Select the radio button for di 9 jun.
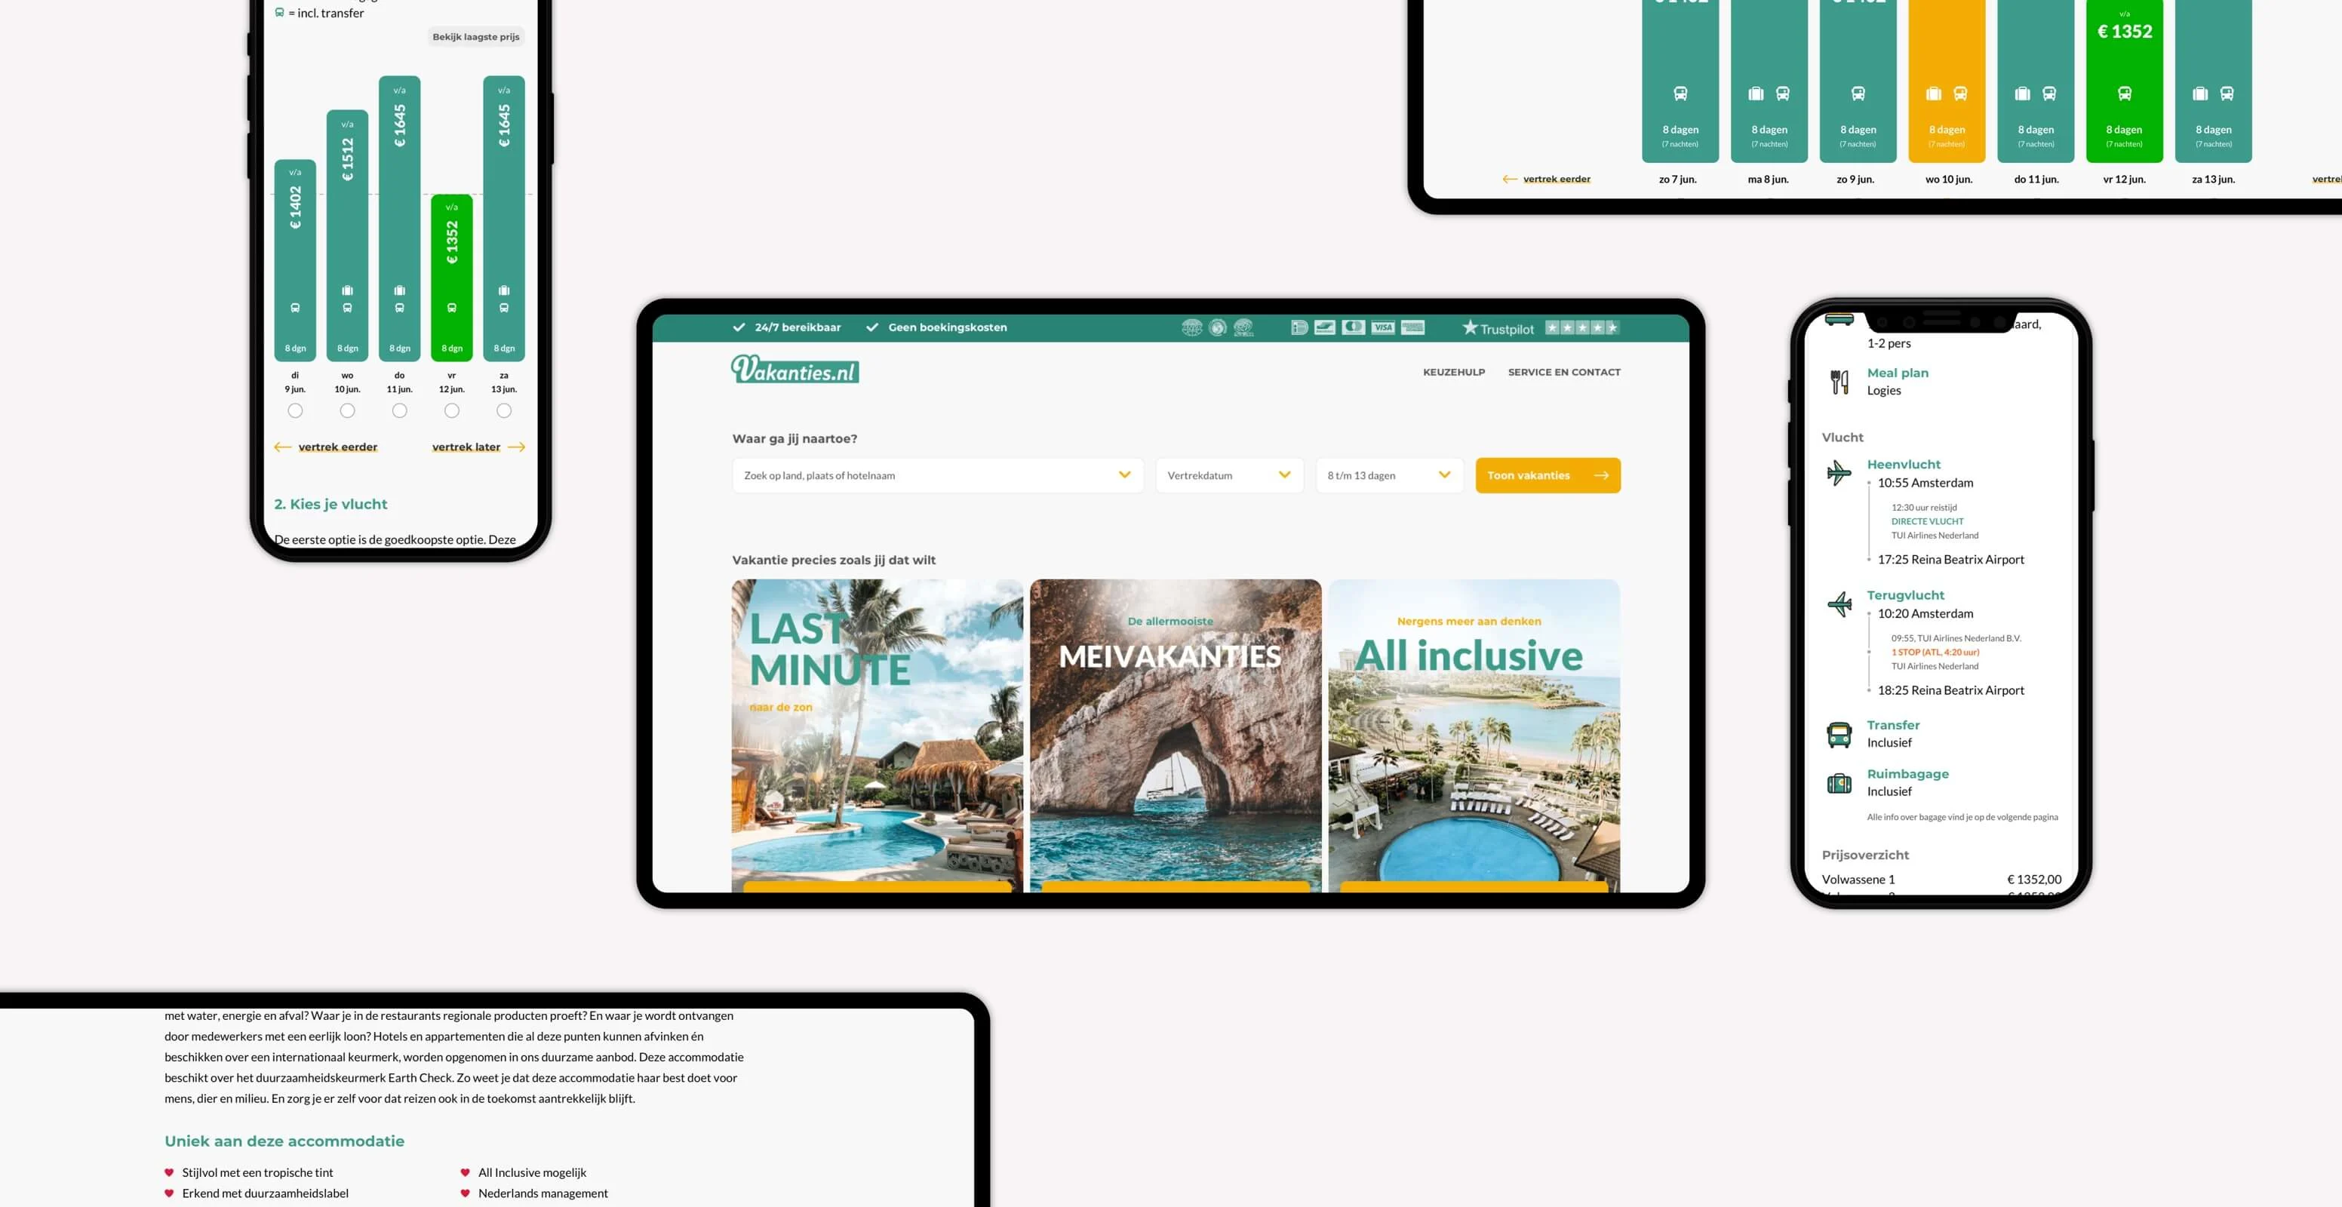The width and height of the screenshot is (2342, 1207). pyautogui.click(x=296, y=411)
